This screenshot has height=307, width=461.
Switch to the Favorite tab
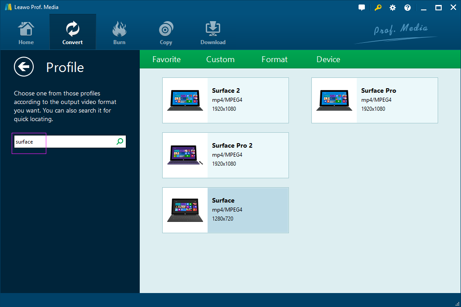[166, 59]
